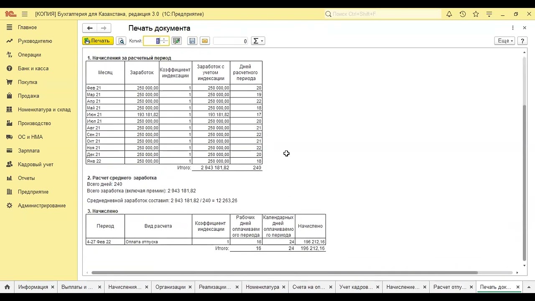Open the three-dot form options menu
Image resolution: width=535 pixels, height=301 pixels.
pyautogui.click(x=513, y=28)
